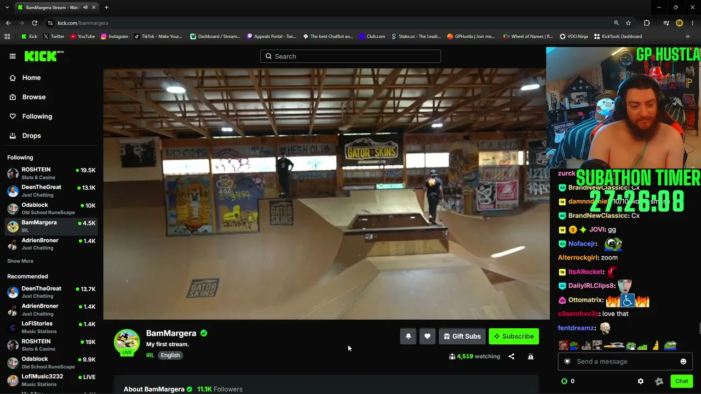Open the browser extensions puzzle icon
The height and width of the screenshot is (394, 701).
[647, 23]
